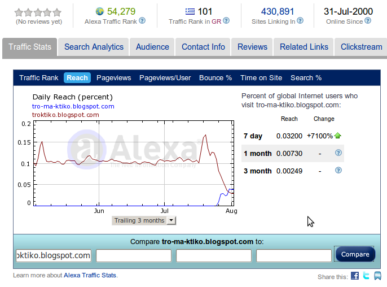Click the +7100% change value
Screen dimensions: 387x287
(320, 136)
